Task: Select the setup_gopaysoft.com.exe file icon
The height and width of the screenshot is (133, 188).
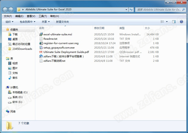Action: 41,47
